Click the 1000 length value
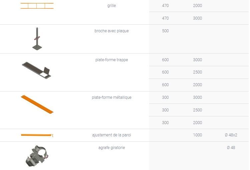250x170 pixels. click(197, 135)
